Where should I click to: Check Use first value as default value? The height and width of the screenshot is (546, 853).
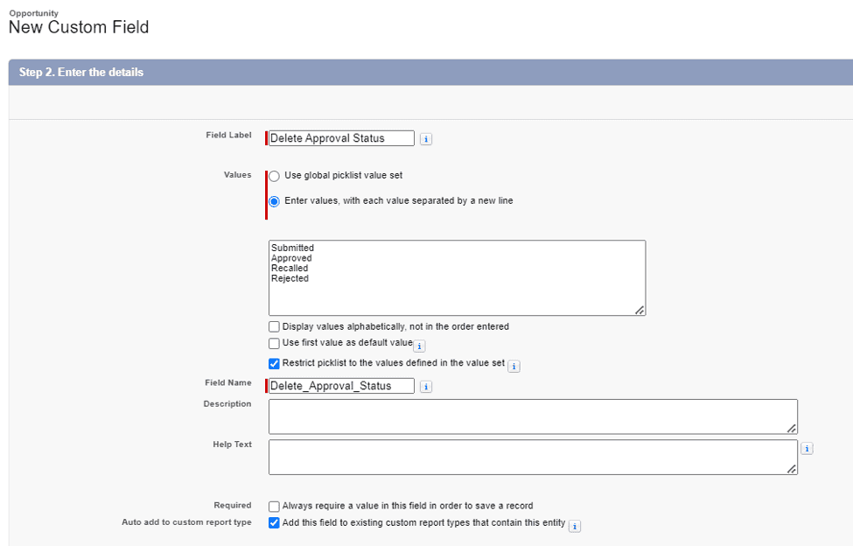274,343
